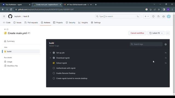
Task: Switch to the Code tab
Action: click(x=7, y=23)
